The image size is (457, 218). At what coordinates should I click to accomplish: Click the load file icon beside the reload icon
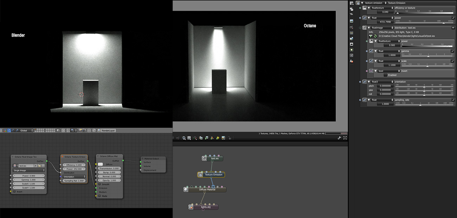tap(371, 36)
